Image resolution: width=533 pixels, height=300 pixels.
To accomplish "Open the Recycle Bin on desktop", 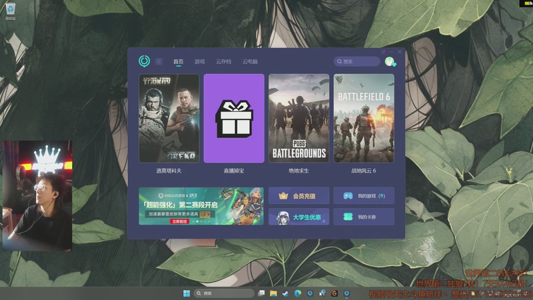I will [x=11, y=11].
